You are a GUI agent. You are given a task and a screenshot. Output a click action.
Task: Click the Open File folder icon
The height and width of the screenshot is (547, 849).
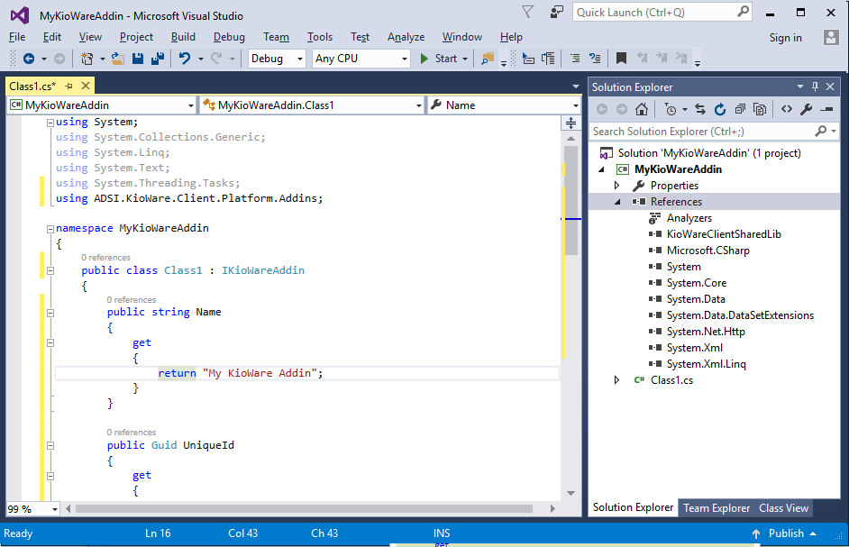[x=118, y=59]
